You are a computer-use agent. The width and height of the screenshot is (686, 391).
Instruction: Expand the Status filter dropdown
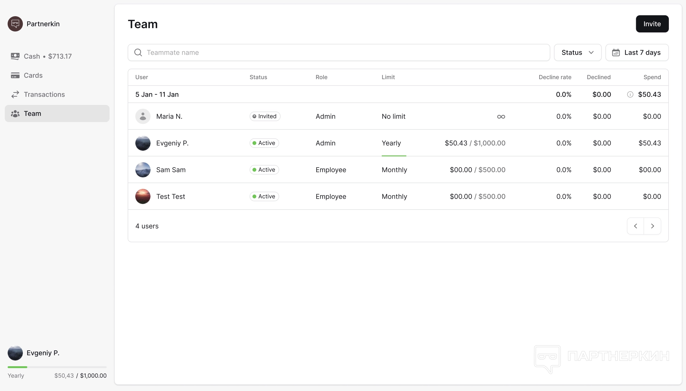[x=577, y=52]
